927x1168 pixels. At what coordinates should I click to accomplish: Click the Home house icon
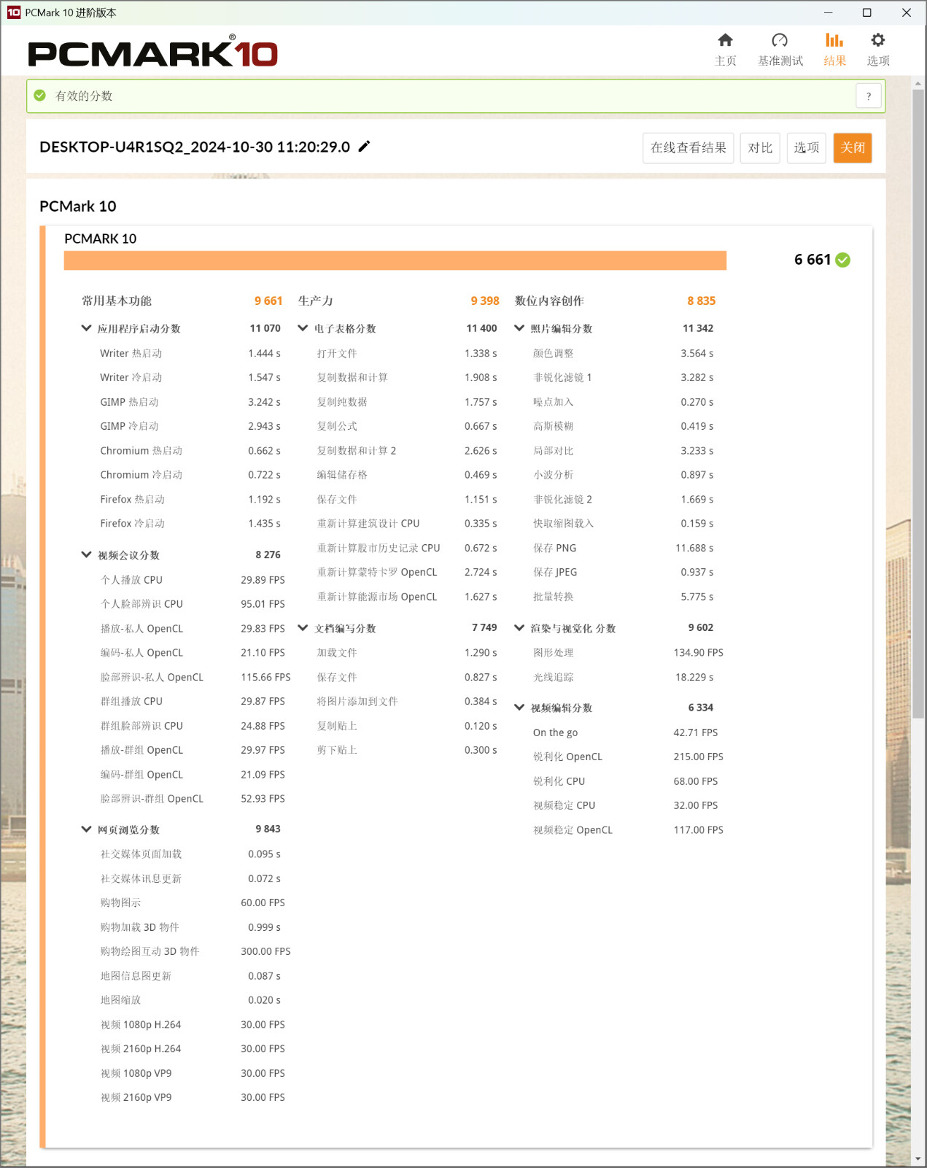click(x=725, y=41)
